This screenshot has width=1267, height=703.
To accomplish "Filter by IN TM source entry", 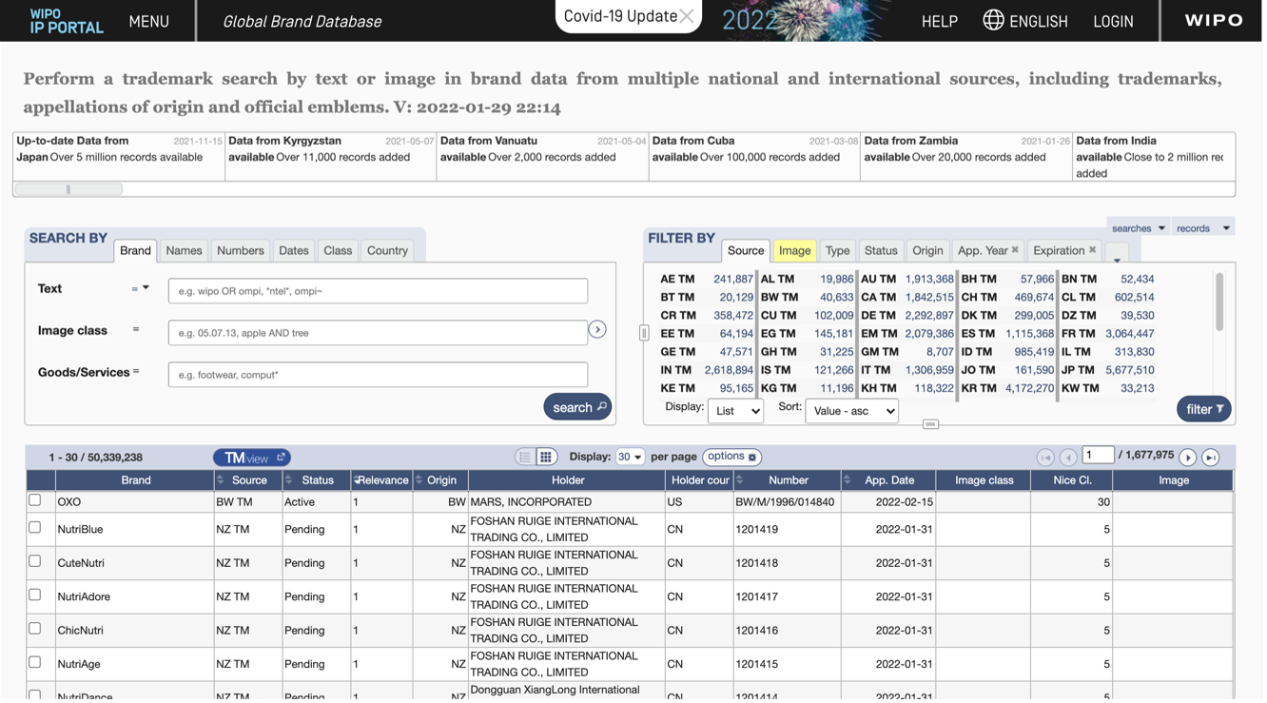I will [709, 371].
